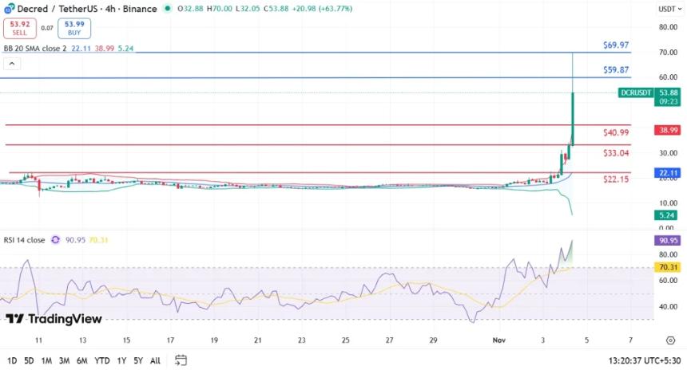Select the All time range
The image size is (687, 370).
click(x=156, y=360)
